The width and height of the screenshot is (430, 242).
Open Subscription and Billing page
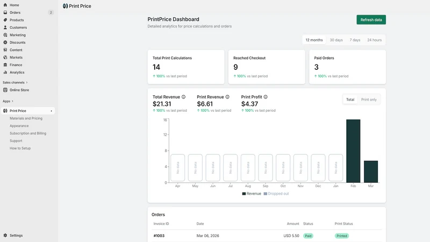28,133
